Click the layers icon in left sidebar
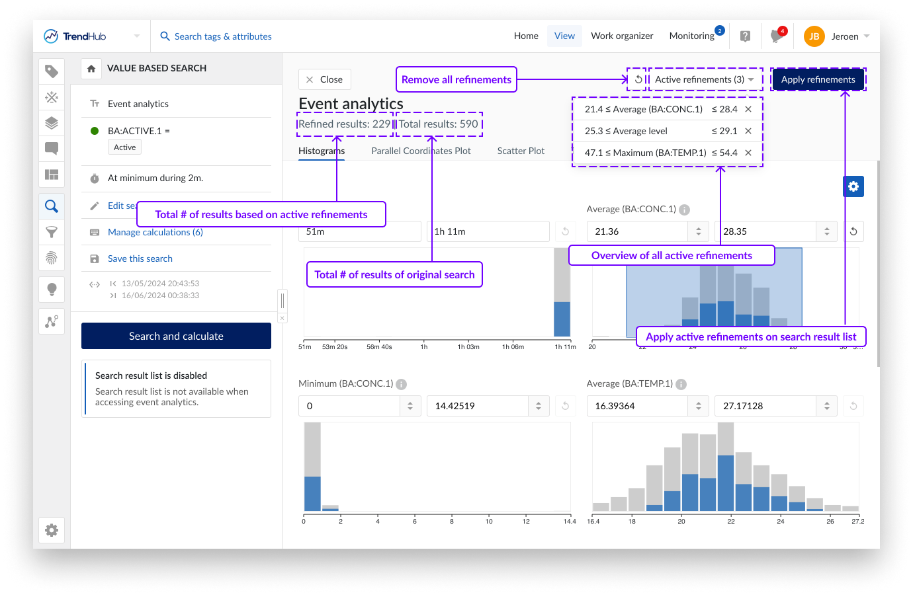913x595 pixels. click(52, 123)
